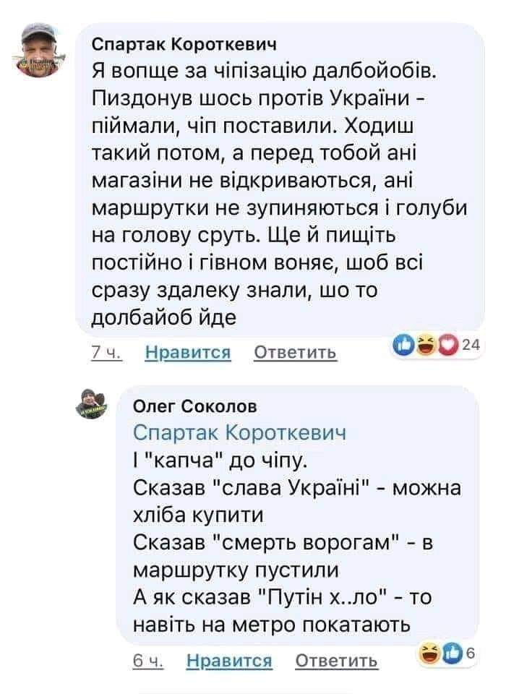Screen dimensions: 506x694
Task: Open Олег Соколов's avatar
Action: pyautogui.click(x=91, y=403)
